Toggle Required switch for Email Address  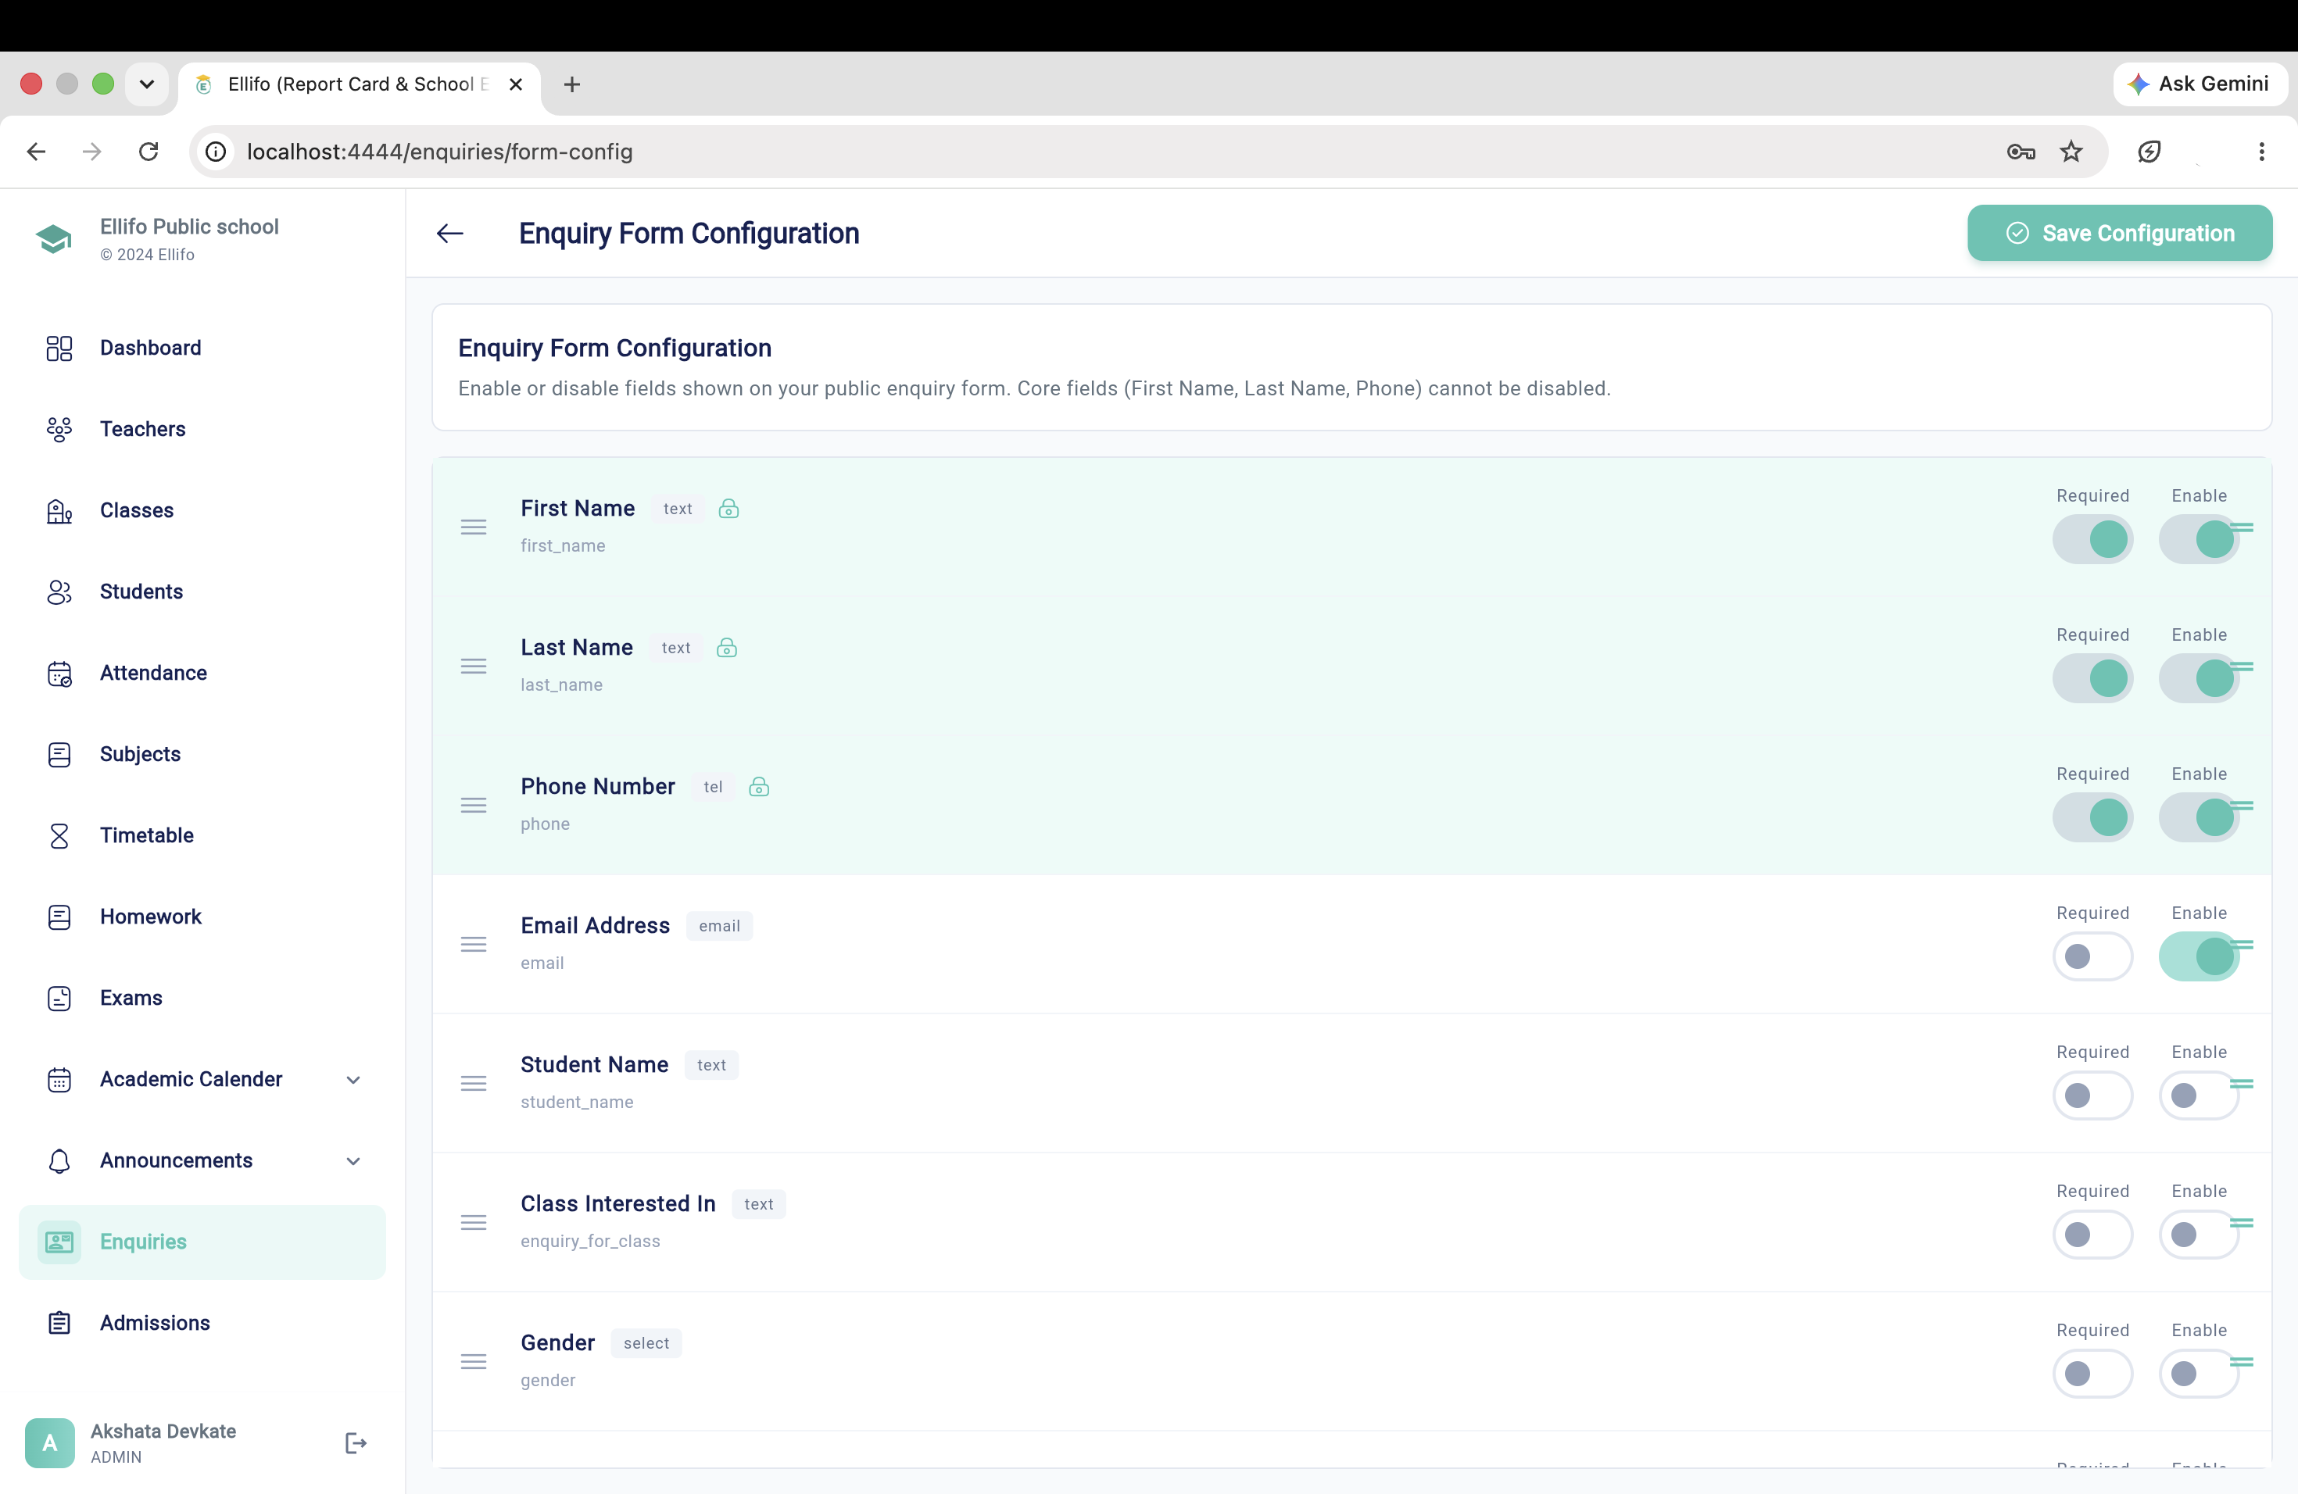tap(2092, 956)
